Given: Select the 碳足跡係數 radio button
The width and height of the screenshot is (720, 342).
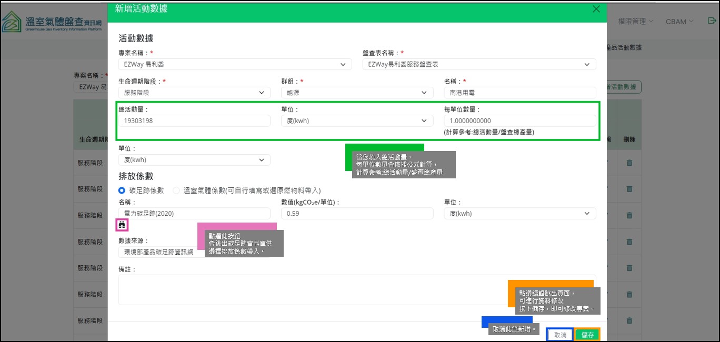Looking at the screenshot, I should click(122, 190).
